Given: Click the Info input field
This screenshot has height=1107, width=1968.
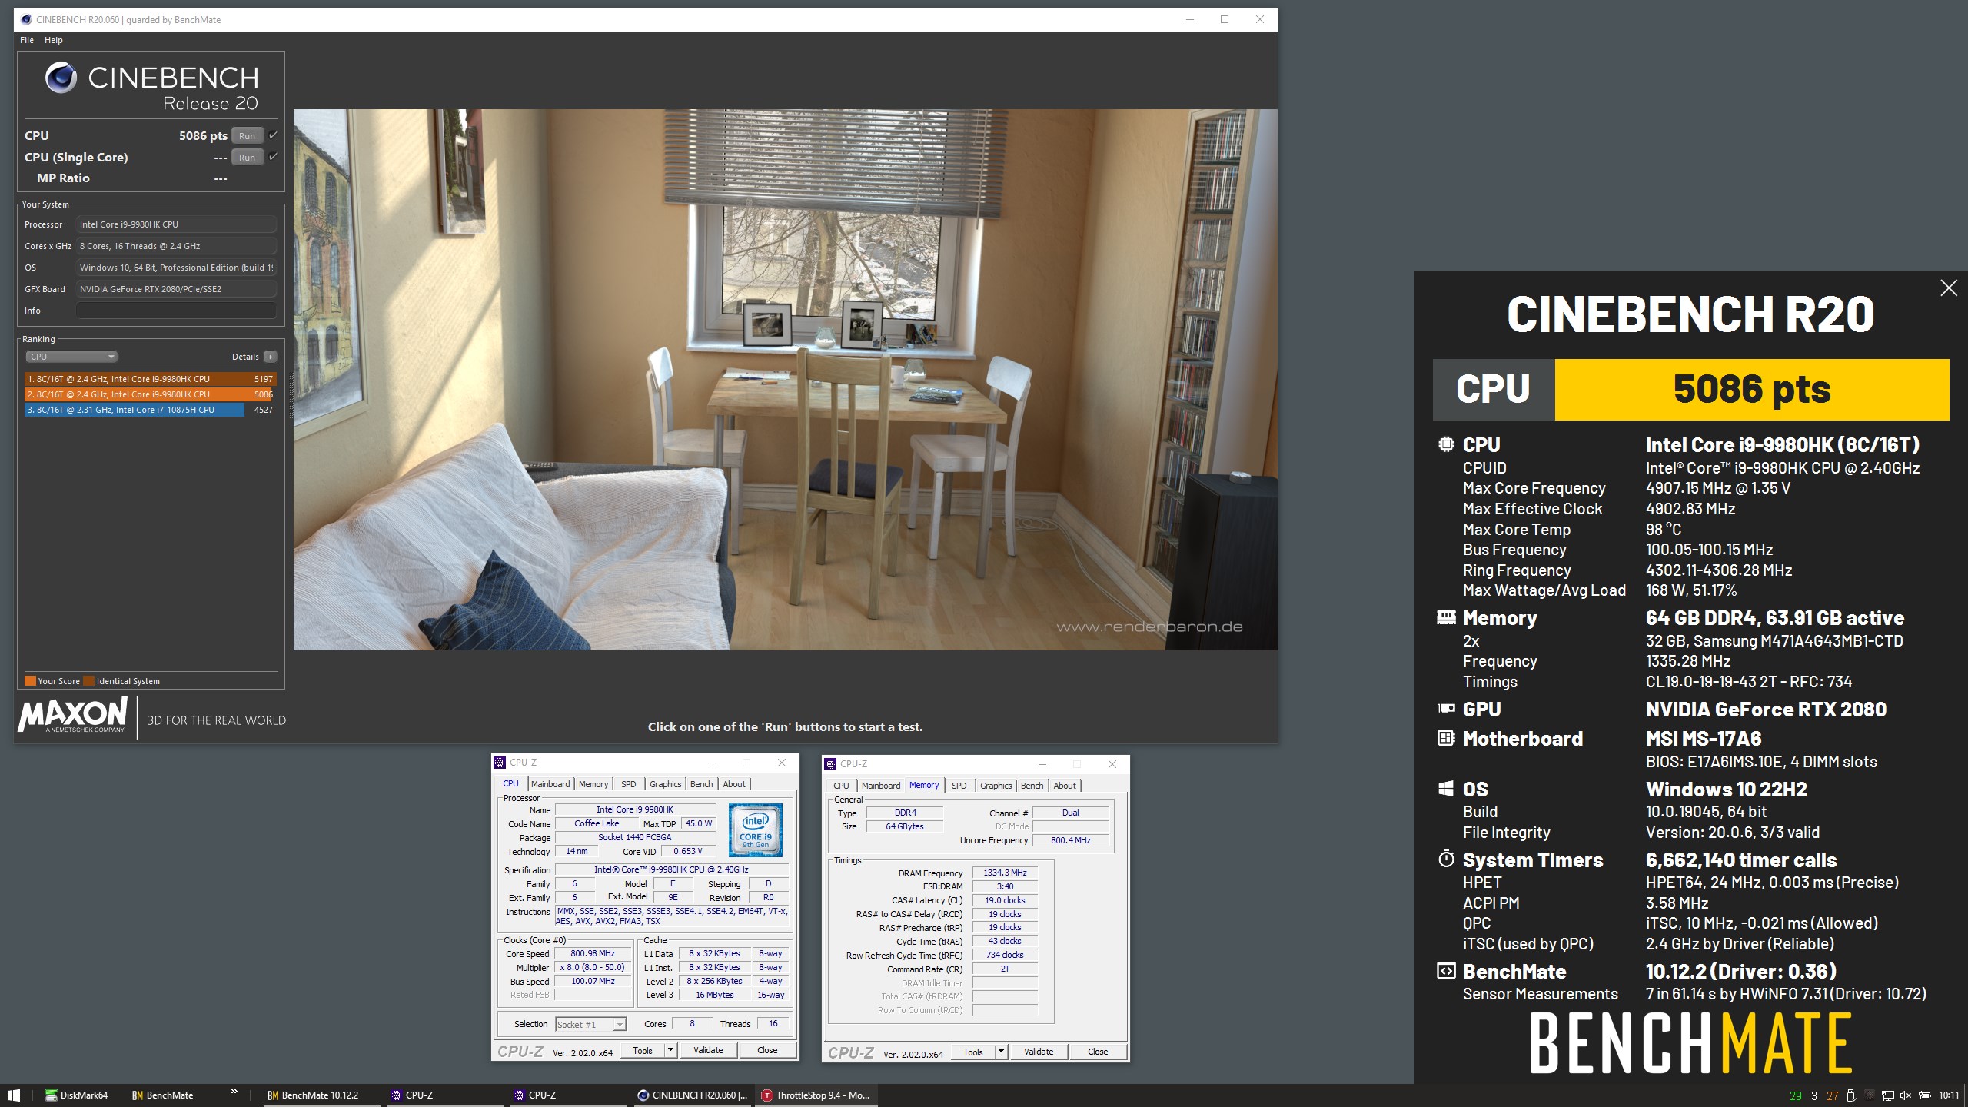Looking at the screenshot, I should coord(176,311).
